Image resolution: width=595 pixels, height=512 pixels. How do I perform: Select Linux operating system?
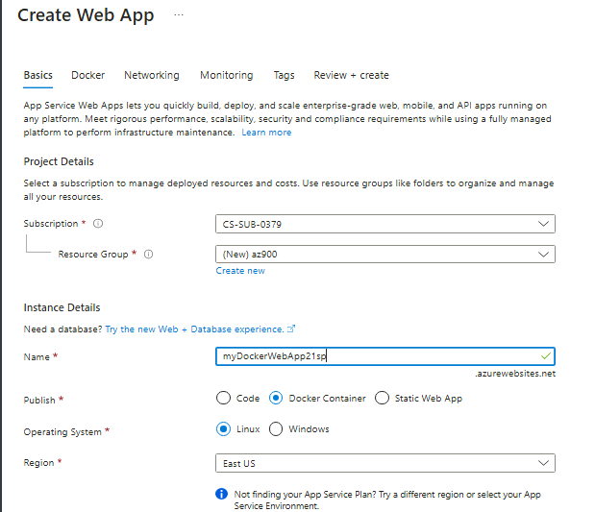[224, 429]
